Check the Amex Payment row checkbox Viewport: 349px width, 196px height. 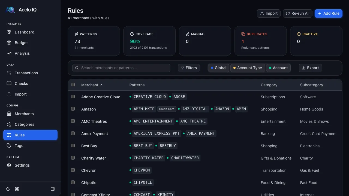pos(73,133)
